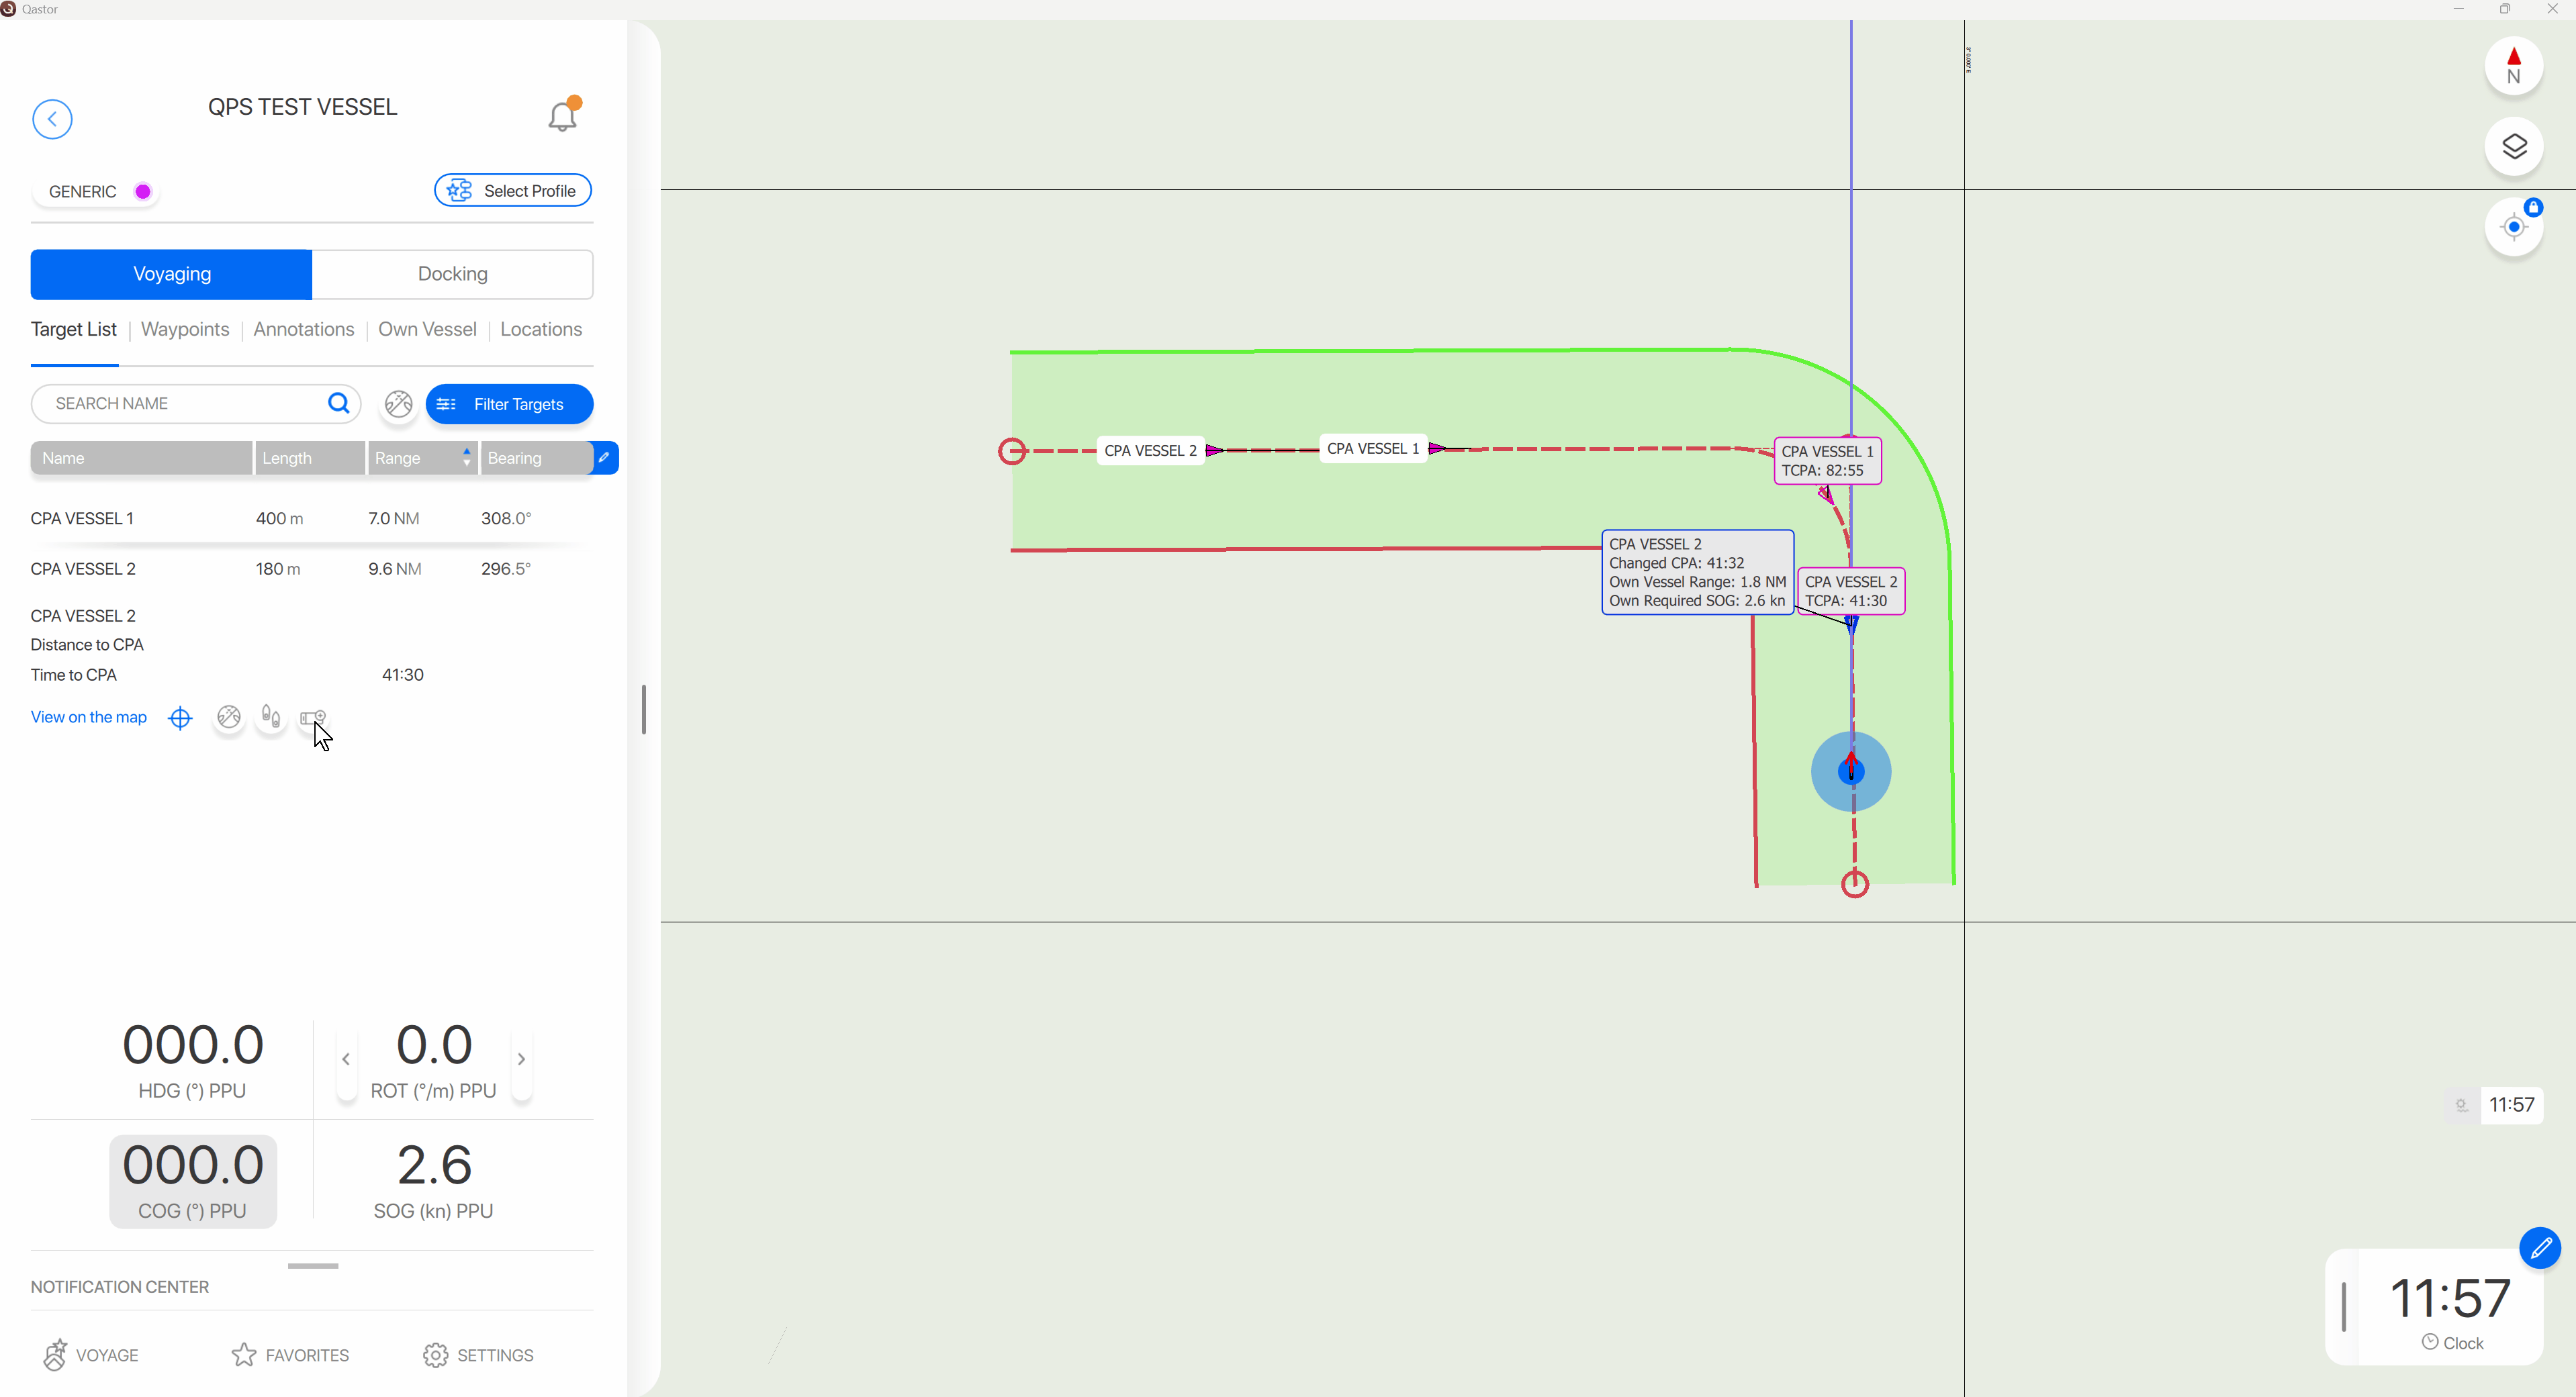Click the back arrow button
Viewport: 2576px width, 1397px height.
coord(52,119)
